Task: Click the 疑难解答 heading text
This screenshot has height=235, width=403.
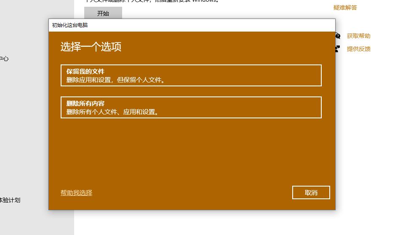Action: (x=345, y=8)
